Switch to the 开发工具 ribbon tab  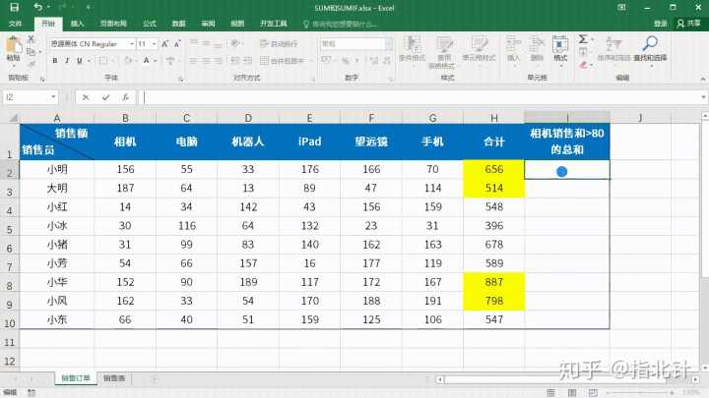[x=274, y=24]
